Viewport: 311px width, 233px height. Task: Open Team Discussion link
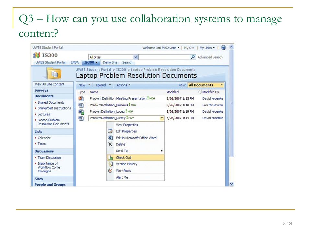click(x=49, y=158)
